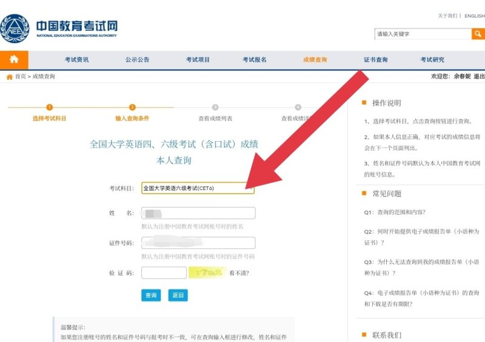Image resolution: width=485 pixels, height=342 pixels.
Task: Click the 中国教育考试网 site title
Action: tap(77, 26)
